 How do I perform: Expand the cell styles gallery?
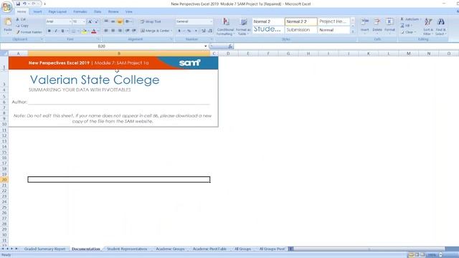(353, 32)
